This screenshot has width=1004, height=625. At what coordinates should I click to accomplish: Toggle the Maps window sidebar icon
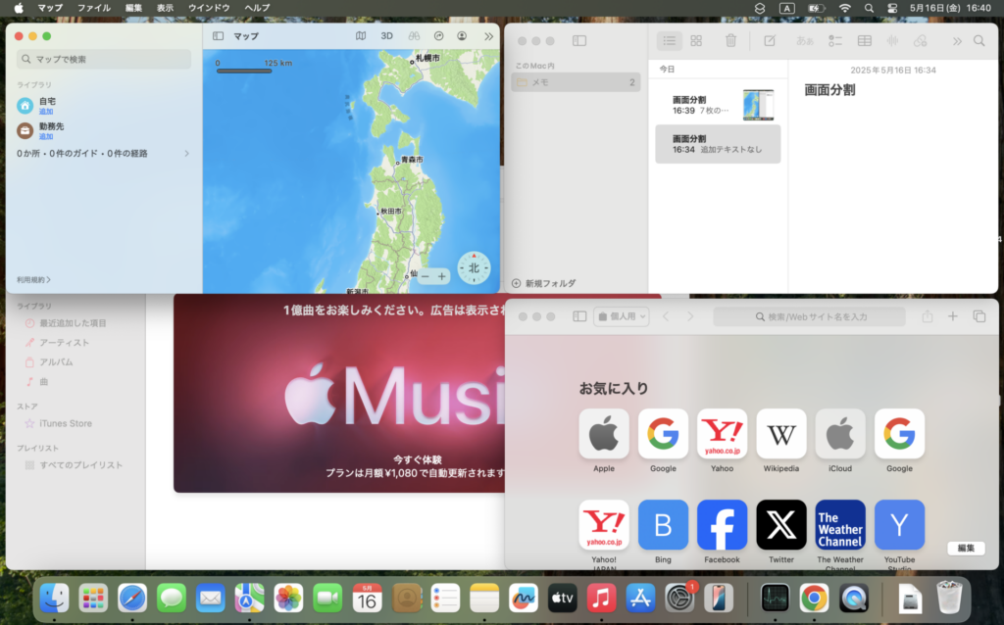coord(218,36)
